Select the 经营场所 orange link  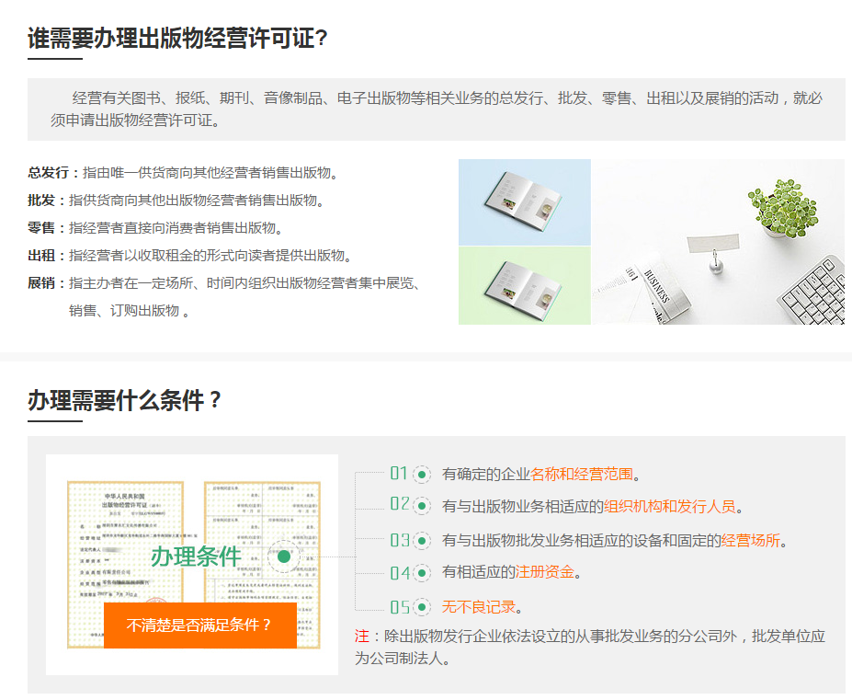point(750,540)
